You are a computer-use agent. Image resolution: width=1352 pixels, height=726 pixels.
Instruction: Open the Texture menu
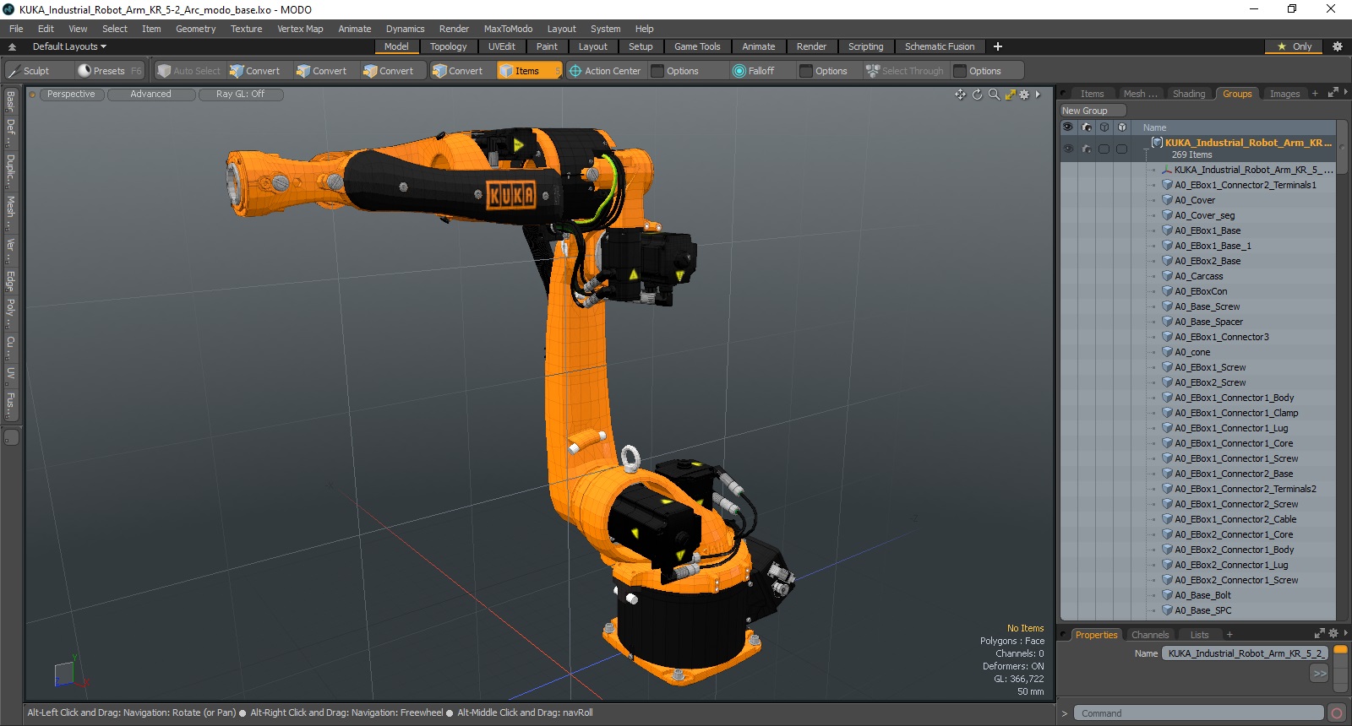pyautogui.click(x=246, y=29)
